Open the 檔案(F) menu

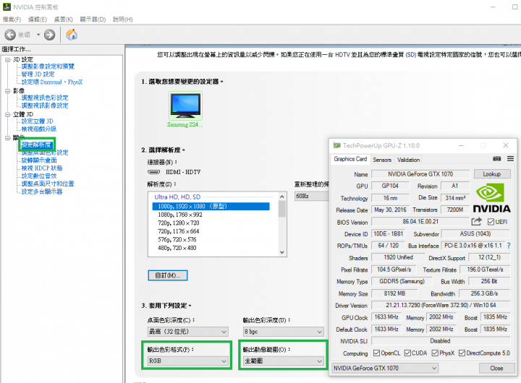tap(12, 20)
